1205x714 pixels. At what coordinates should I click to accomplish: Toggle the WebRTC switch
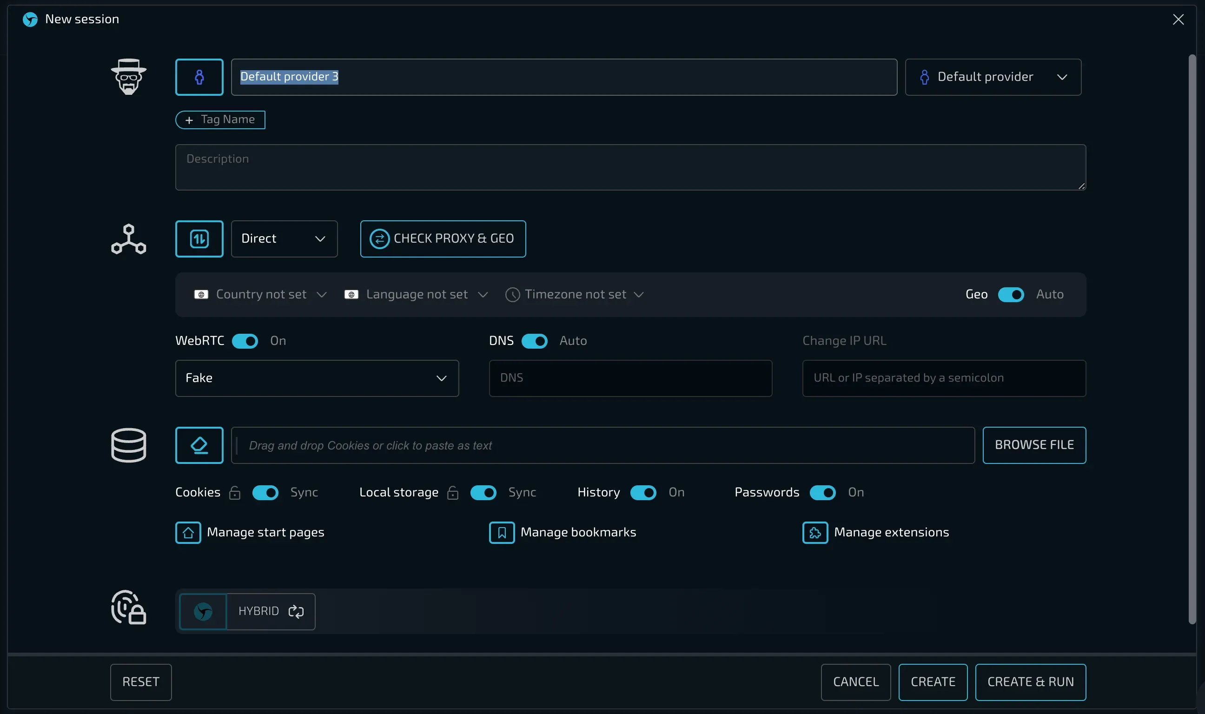245,341
